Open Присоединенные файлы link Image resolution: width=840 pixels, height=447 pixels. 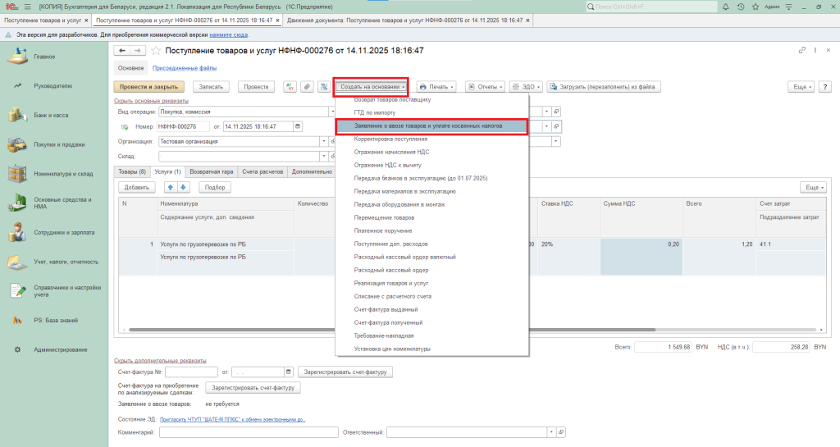point(185,68)
